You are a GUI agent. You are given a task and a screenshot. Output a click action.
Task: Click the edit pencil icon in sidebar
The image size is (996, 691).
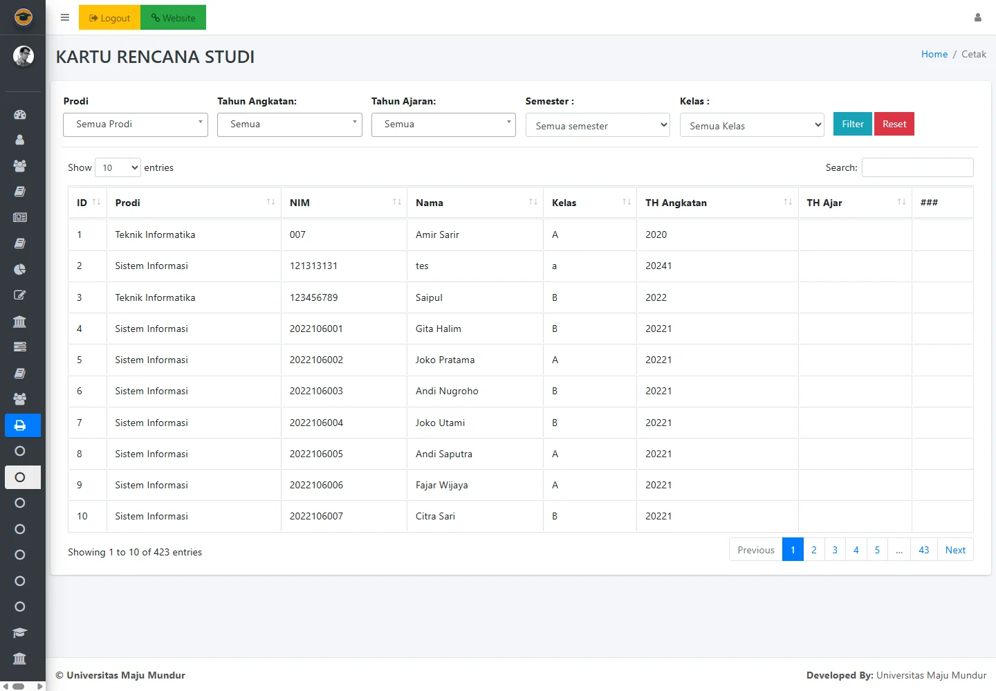coord(20,295)
